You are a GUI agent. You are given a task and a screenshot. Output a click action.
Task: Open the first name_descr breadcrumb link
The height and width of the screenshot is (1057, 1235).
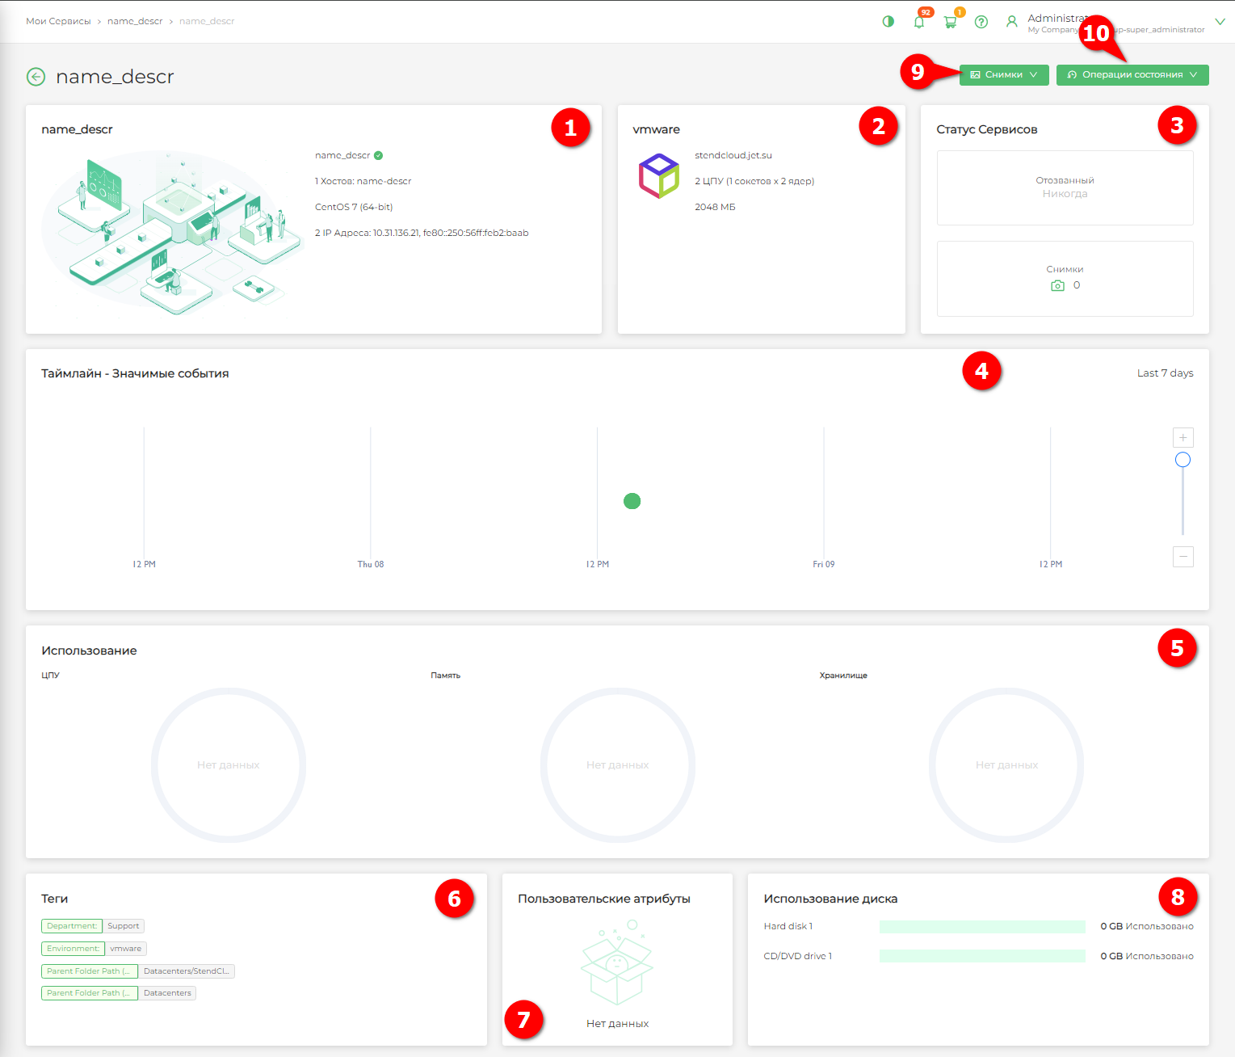135,21
